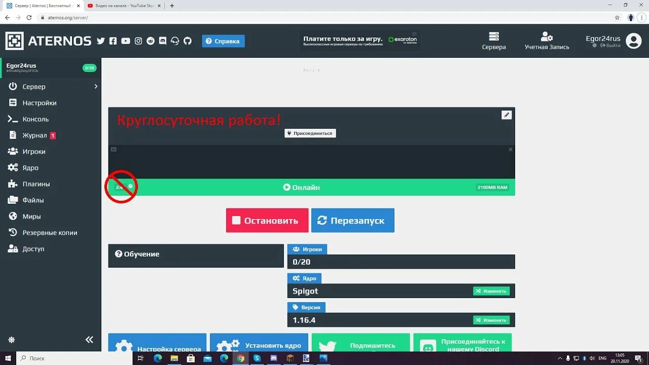Image resolution: width=649 pixels, height=365 pixels.
Task: Open the browser three-dot menu
Action: [x=642, y=17]
